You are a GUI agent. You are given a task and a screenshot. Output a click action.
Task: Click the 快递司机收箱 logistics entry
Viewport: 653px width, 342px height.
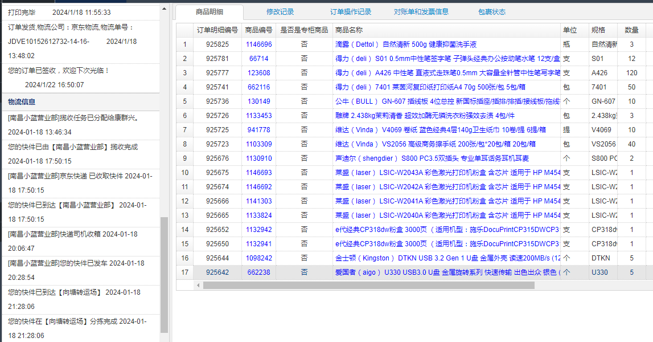point(81,242)
